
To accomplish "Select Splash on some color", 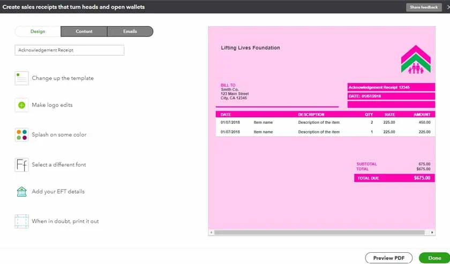I will coord(59,134).
